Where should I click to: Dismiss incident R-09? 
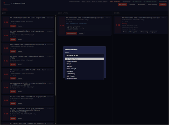tap(20, 103)
